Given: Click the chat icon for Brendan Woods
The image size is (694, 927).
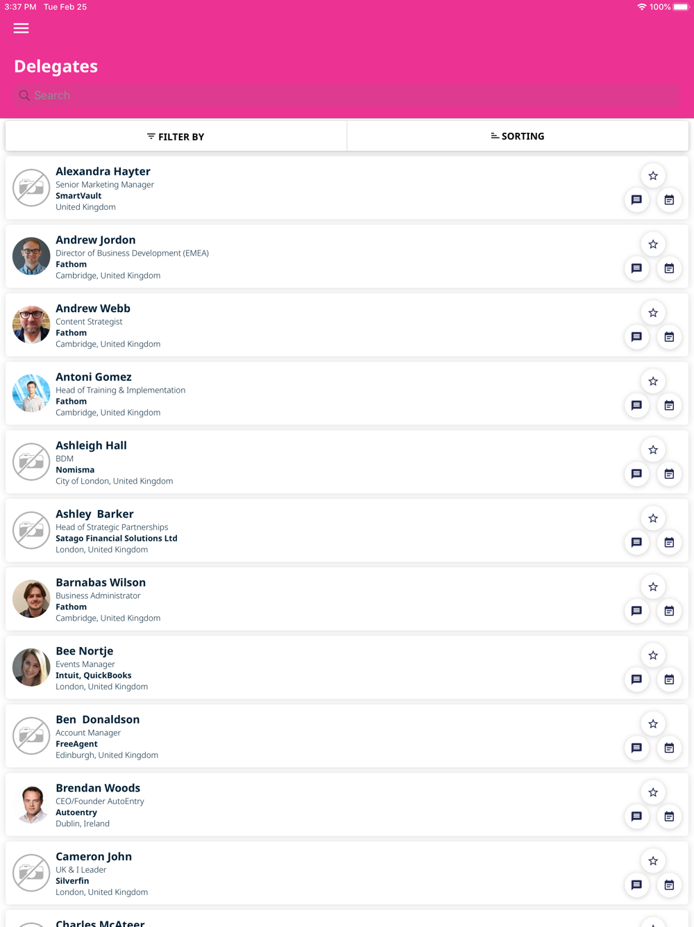Looking at the screenshot, I should pyautogui.click(x=636, y=817).
